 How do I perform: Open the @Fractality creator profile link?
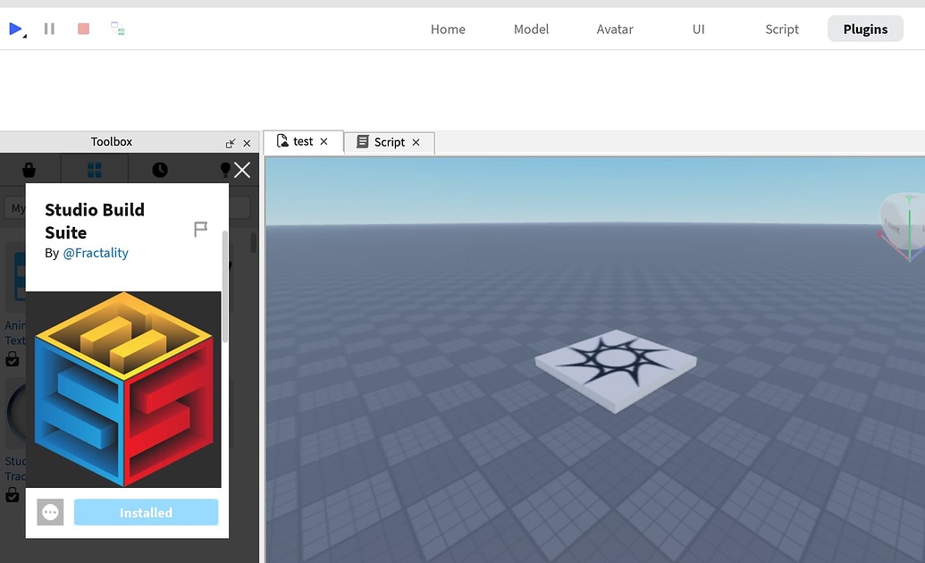pos(96,253)
